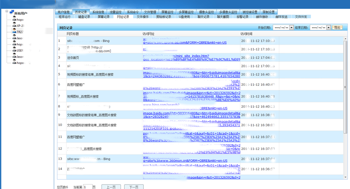The image size is (350, 189).
Task: Open the mini_site_index.htm link in row 3
Action: [191, 58]
